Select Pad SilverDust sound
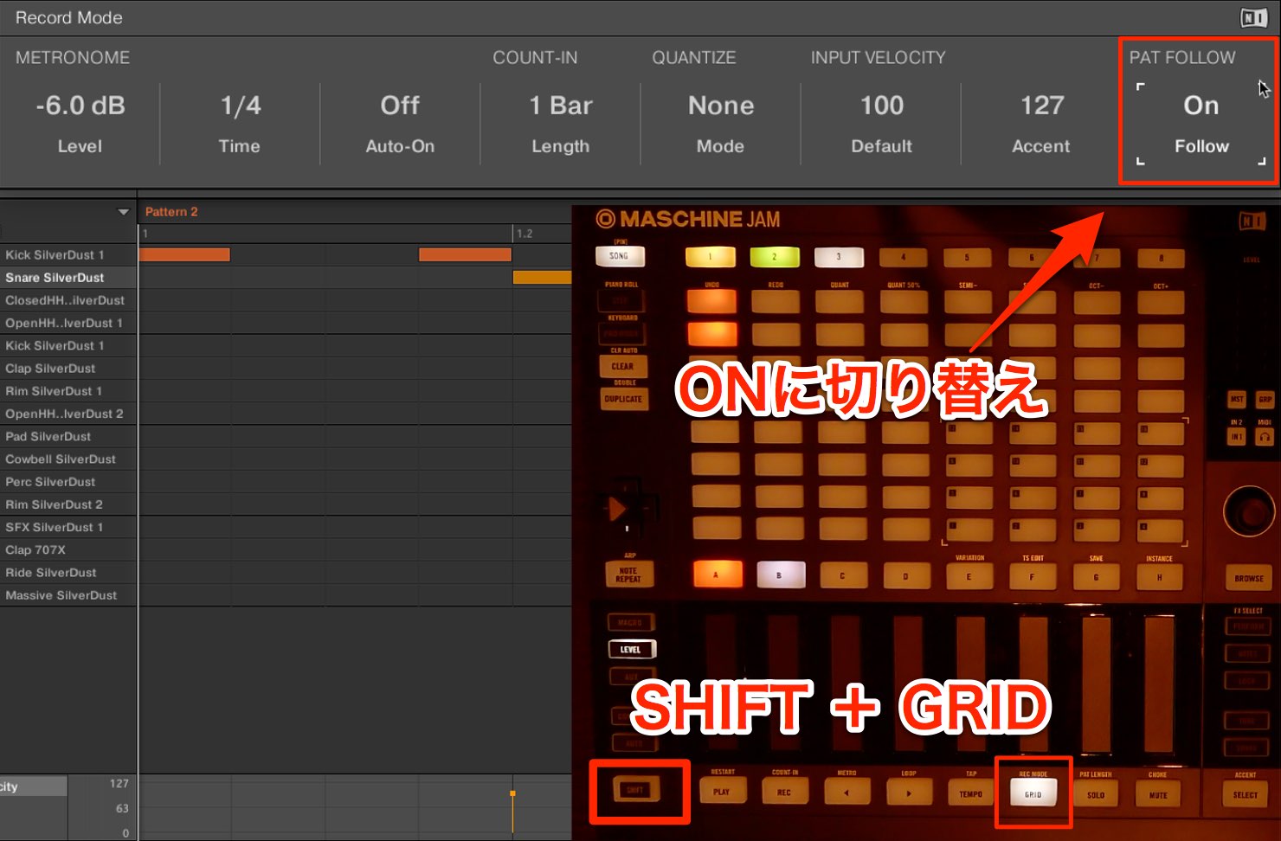Image resolution: width=1281 pixels, height=841 pixels. coord(68,436)
